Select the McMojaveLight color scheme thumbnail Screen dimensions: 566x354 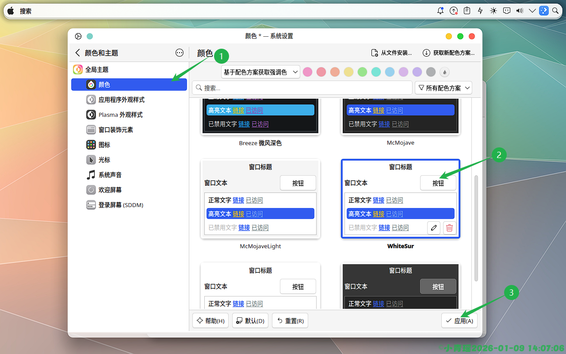(x=260, y=199)
